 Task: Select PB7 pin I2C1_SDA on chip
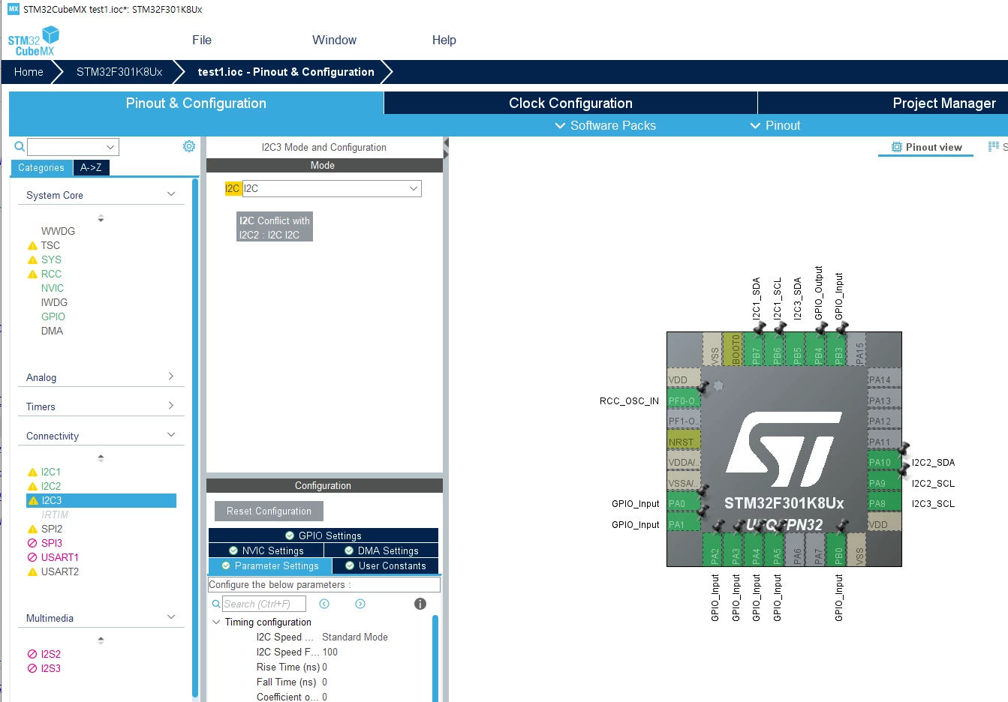756,349
